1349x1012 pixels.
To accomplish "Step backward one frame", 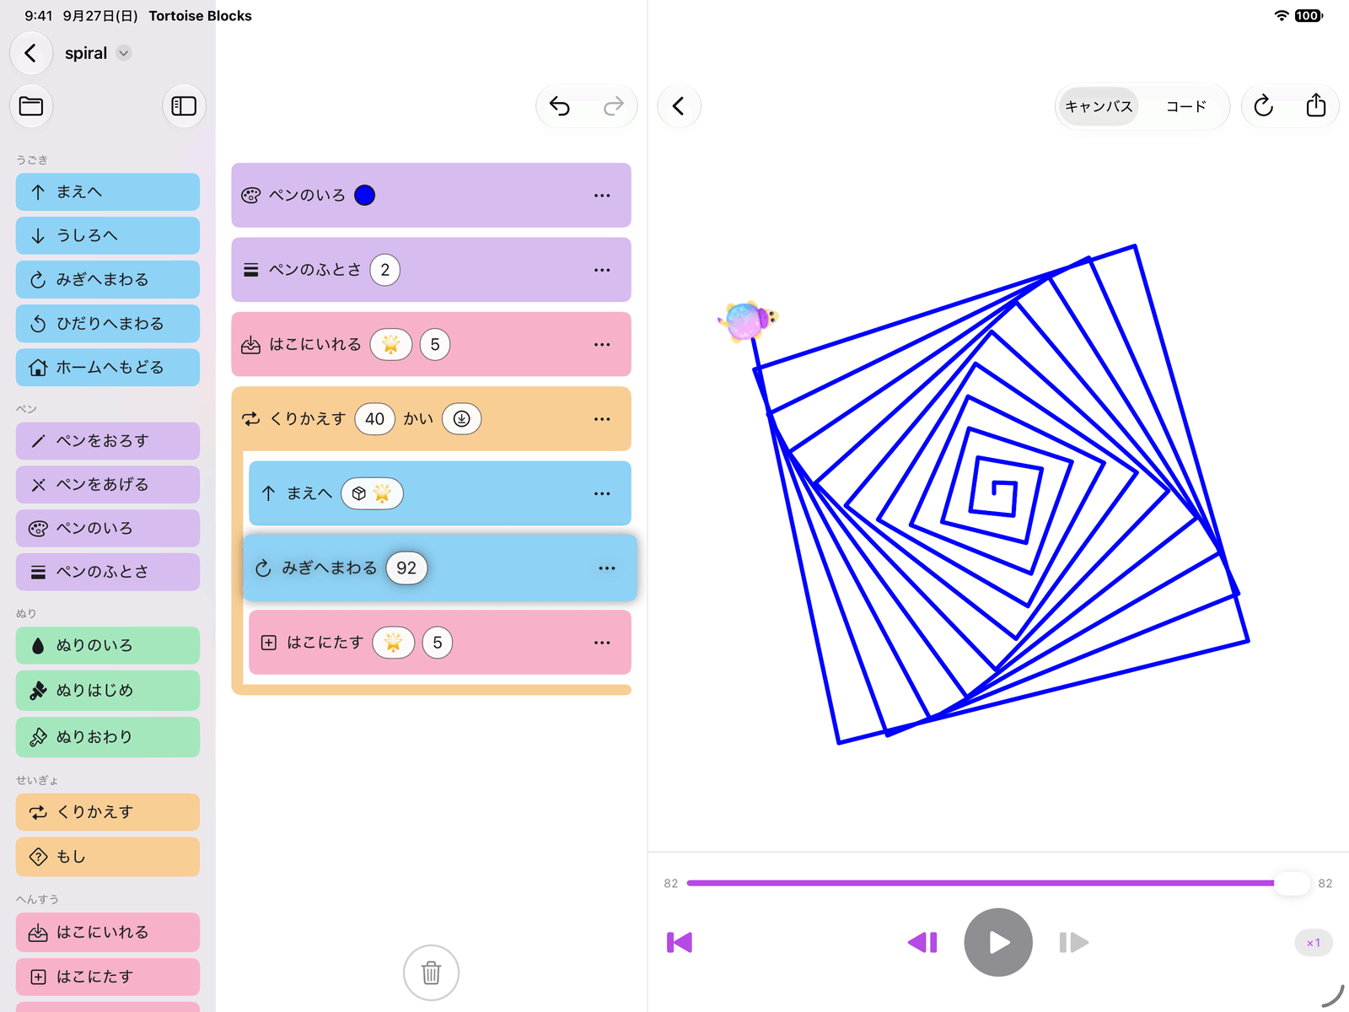I will click(922, 942).
